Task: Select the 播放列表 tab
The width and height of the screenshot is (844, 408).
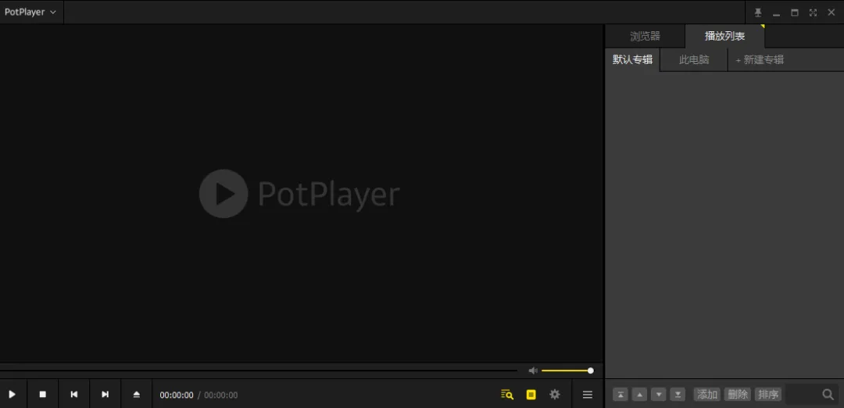Action: point(725,36)
